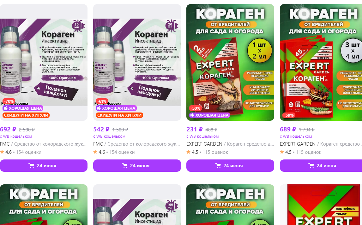The image size is (362, 225).
Task: Click cart icon on 542 ₽ product button
Action: coord(124,165)
